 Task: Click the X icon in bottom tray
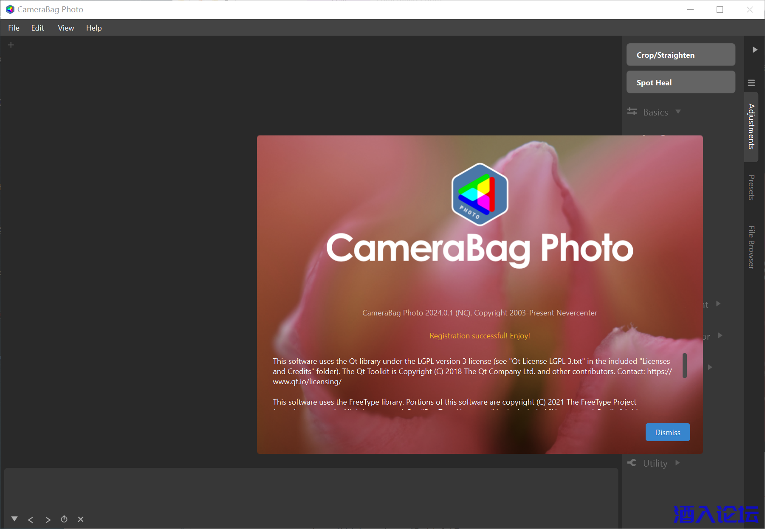81,519
